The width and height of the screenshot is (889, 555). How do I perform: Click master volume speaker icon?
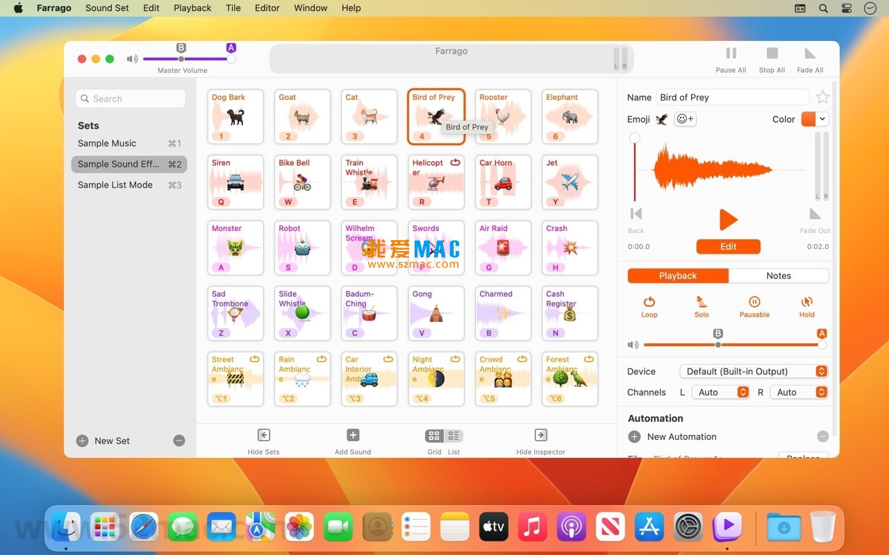(132, 59)
